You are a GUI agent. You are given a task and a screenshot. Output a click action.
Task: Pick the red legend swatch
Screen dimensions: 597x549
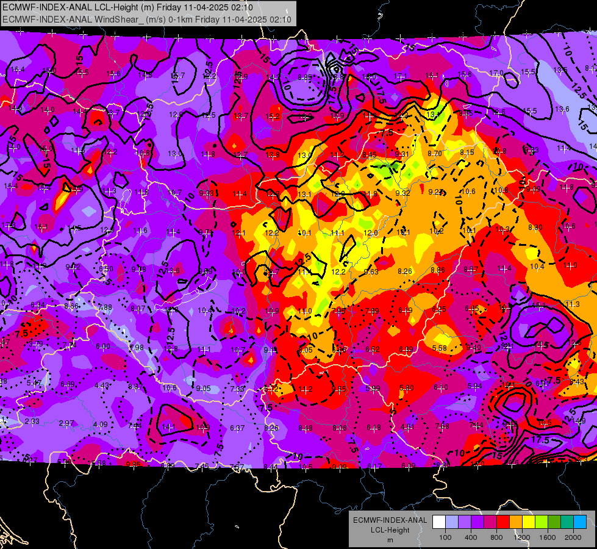click(x=503, y=522)
